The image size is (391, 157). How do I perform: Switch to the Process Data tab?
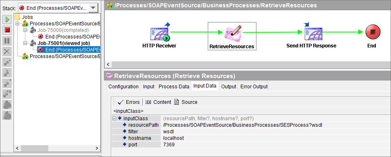174,87
